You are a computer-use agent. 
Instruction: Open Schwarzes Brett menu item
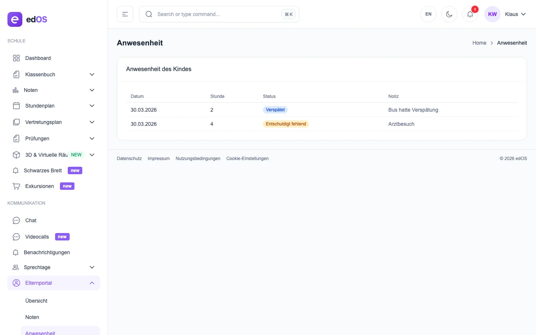(x=43, y=170)
